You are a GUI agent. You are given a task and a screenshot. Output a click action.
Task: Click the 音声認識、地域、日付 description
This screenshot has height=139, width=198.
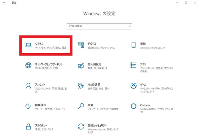(99, 89)
